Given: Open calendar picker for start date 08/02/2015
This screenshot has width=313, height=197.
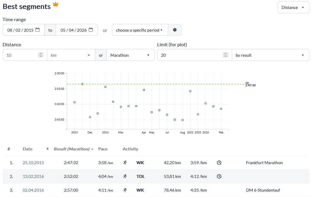Looking at the screenshot, I should click(x=37, y=30).
